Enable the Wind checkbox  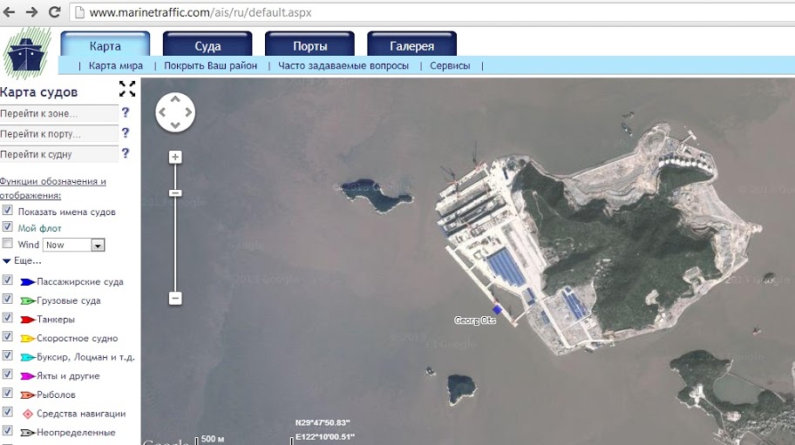coord(8,245)
